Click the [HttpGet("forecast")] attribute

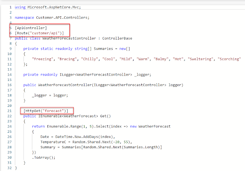click(46, 111)
